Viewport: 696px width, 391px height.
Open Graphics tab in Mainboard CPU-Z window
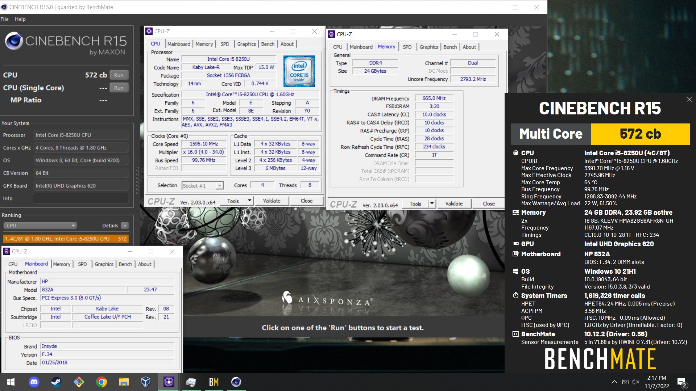tap(104, 264)
